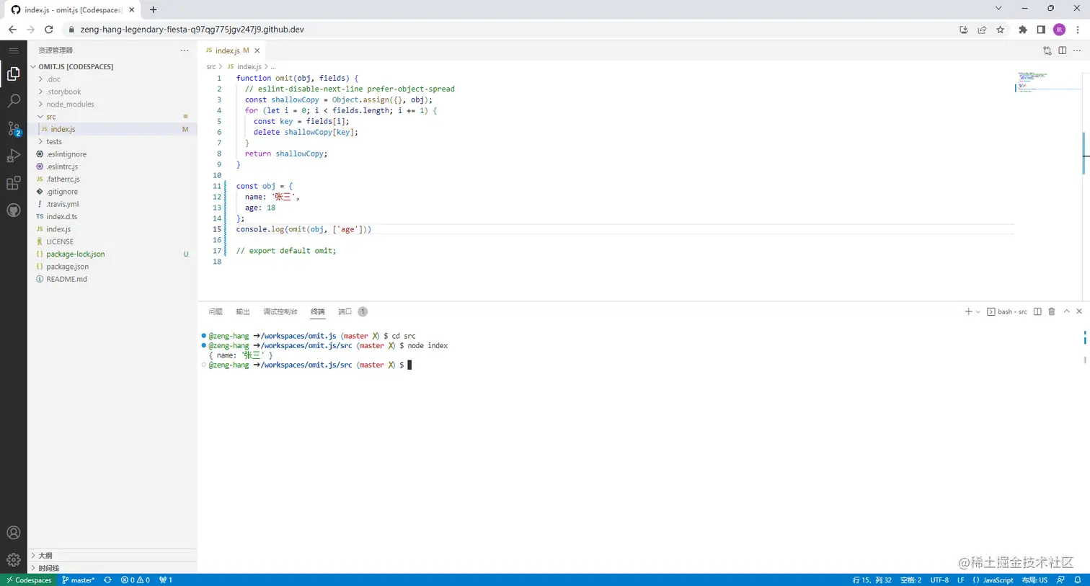
Task: Open the GitHub view in activity bar
Action: [13, 210]
